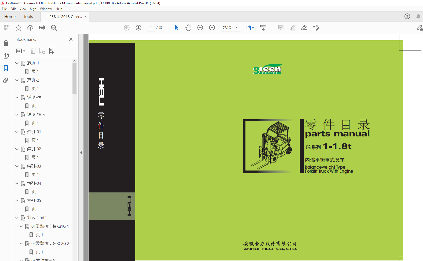Go to next page arrow
This screenshot has height=261, width=423.
(x=138, y=28)
